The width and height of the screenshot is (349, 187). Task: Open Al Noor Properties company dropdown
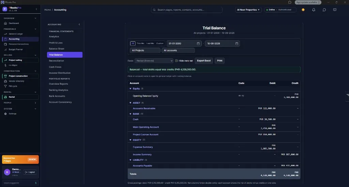point(248,10)
